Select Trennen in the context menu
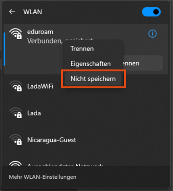Viewport: 173px width, 191px height. pos(82,49)
